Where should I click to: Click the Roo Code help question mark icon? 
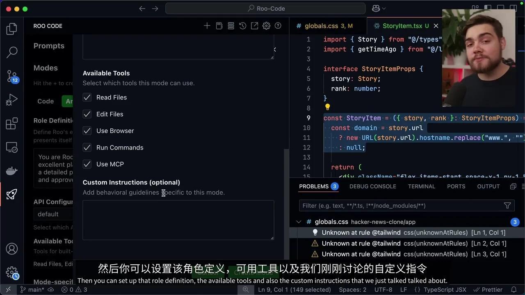[x=278, y=25]
